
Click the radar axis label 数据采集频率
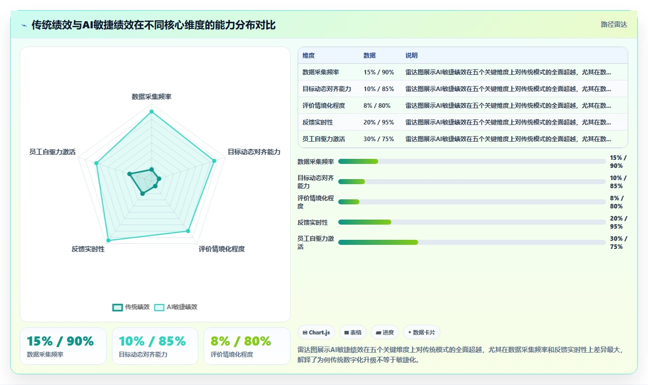(151, 96)
